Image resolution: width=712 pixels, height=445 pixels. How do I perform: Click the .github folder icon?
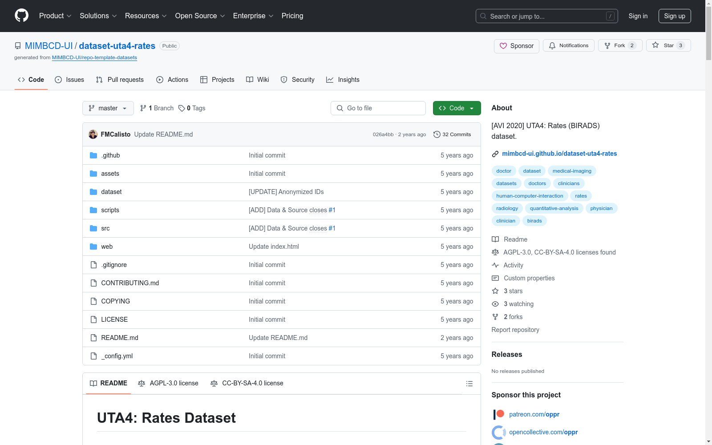[93, 155]
